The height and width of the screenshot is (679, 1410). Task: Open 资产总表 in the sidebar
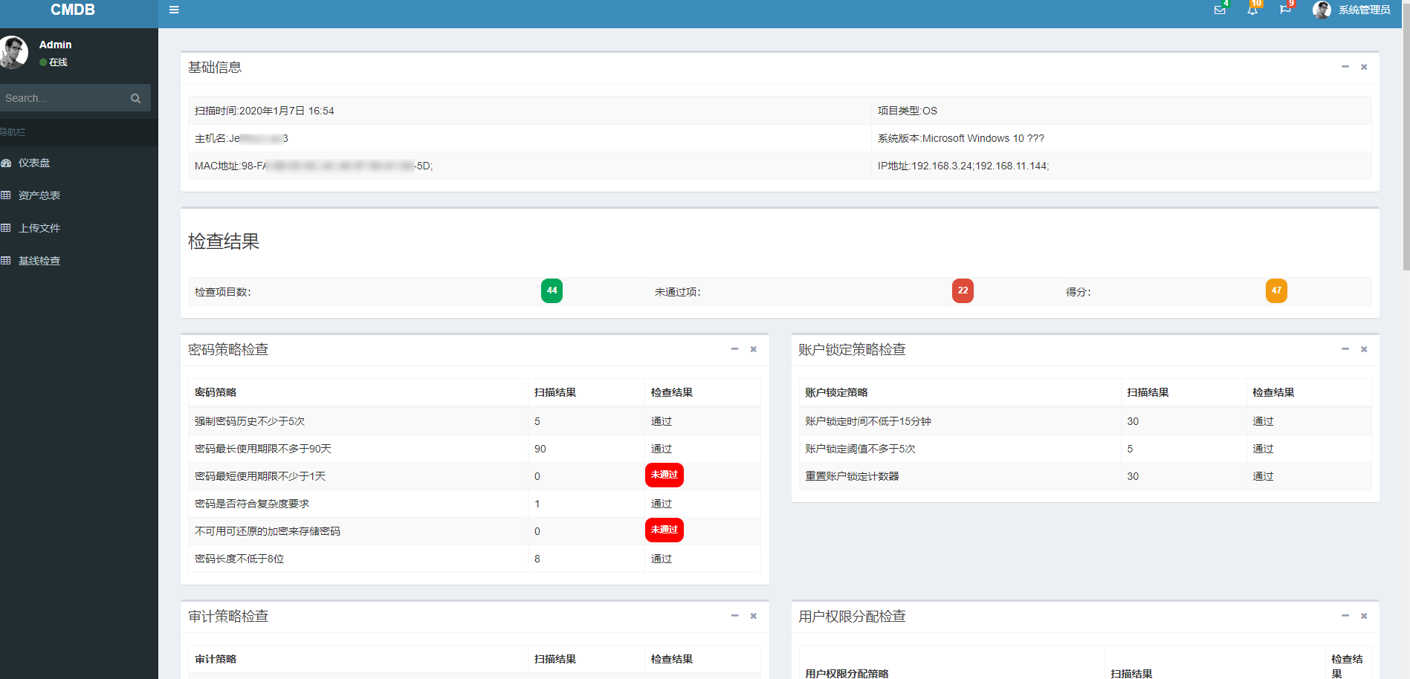[x=39, y=195]
